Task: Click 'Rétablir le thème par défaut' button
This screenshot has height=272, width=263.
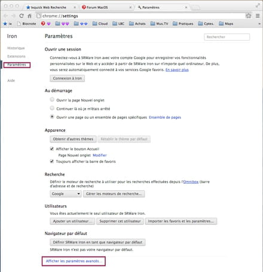Action: (124, 139)
